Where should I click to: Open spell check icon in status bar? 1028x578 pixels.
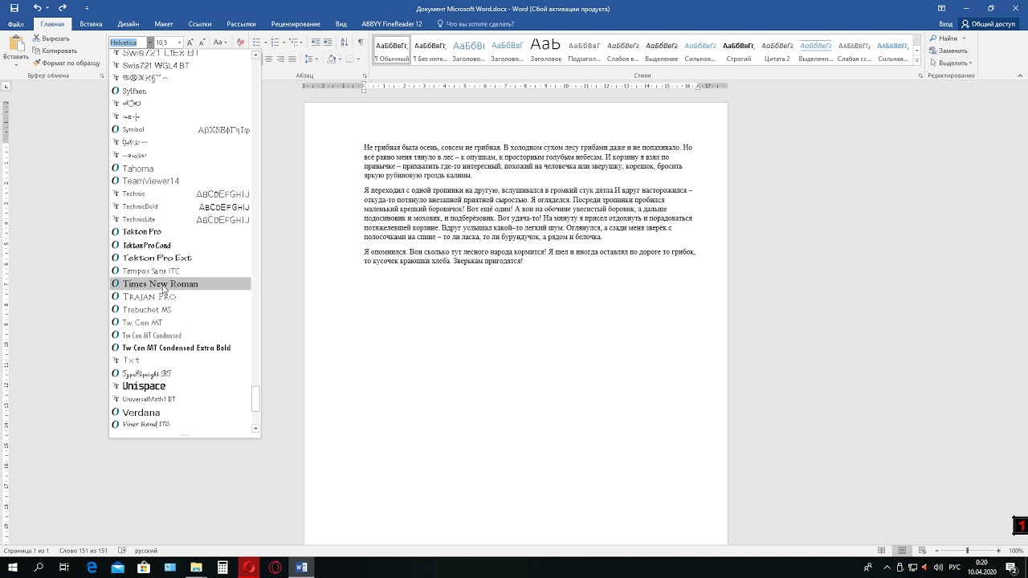pyautogui.click(x=122, y=551)
